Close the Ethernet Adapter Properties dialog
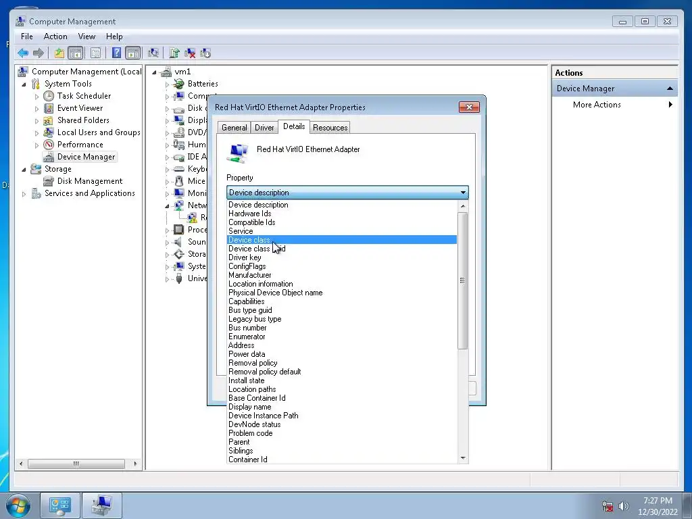Image resolution: width=692 pixels, height=519 pixels. tap(469, 107)
